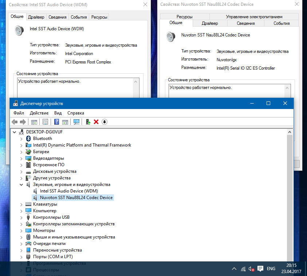Select Nuvoton SST Nau88L24 Codec Device item
This screenshot has height=276, width=307.
tap(76, 198)
